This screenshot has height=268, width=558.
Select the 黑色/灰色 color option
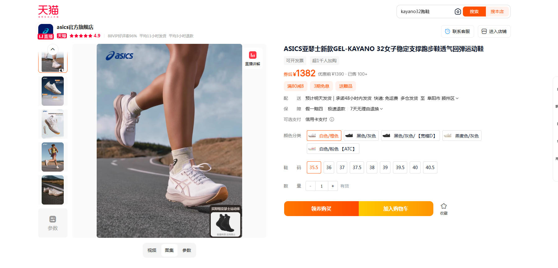(x=361, y=136)
